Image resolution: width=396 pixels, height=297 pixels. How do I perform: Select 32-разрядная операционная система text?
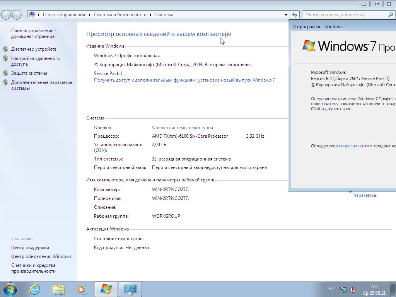click(191, 159)
